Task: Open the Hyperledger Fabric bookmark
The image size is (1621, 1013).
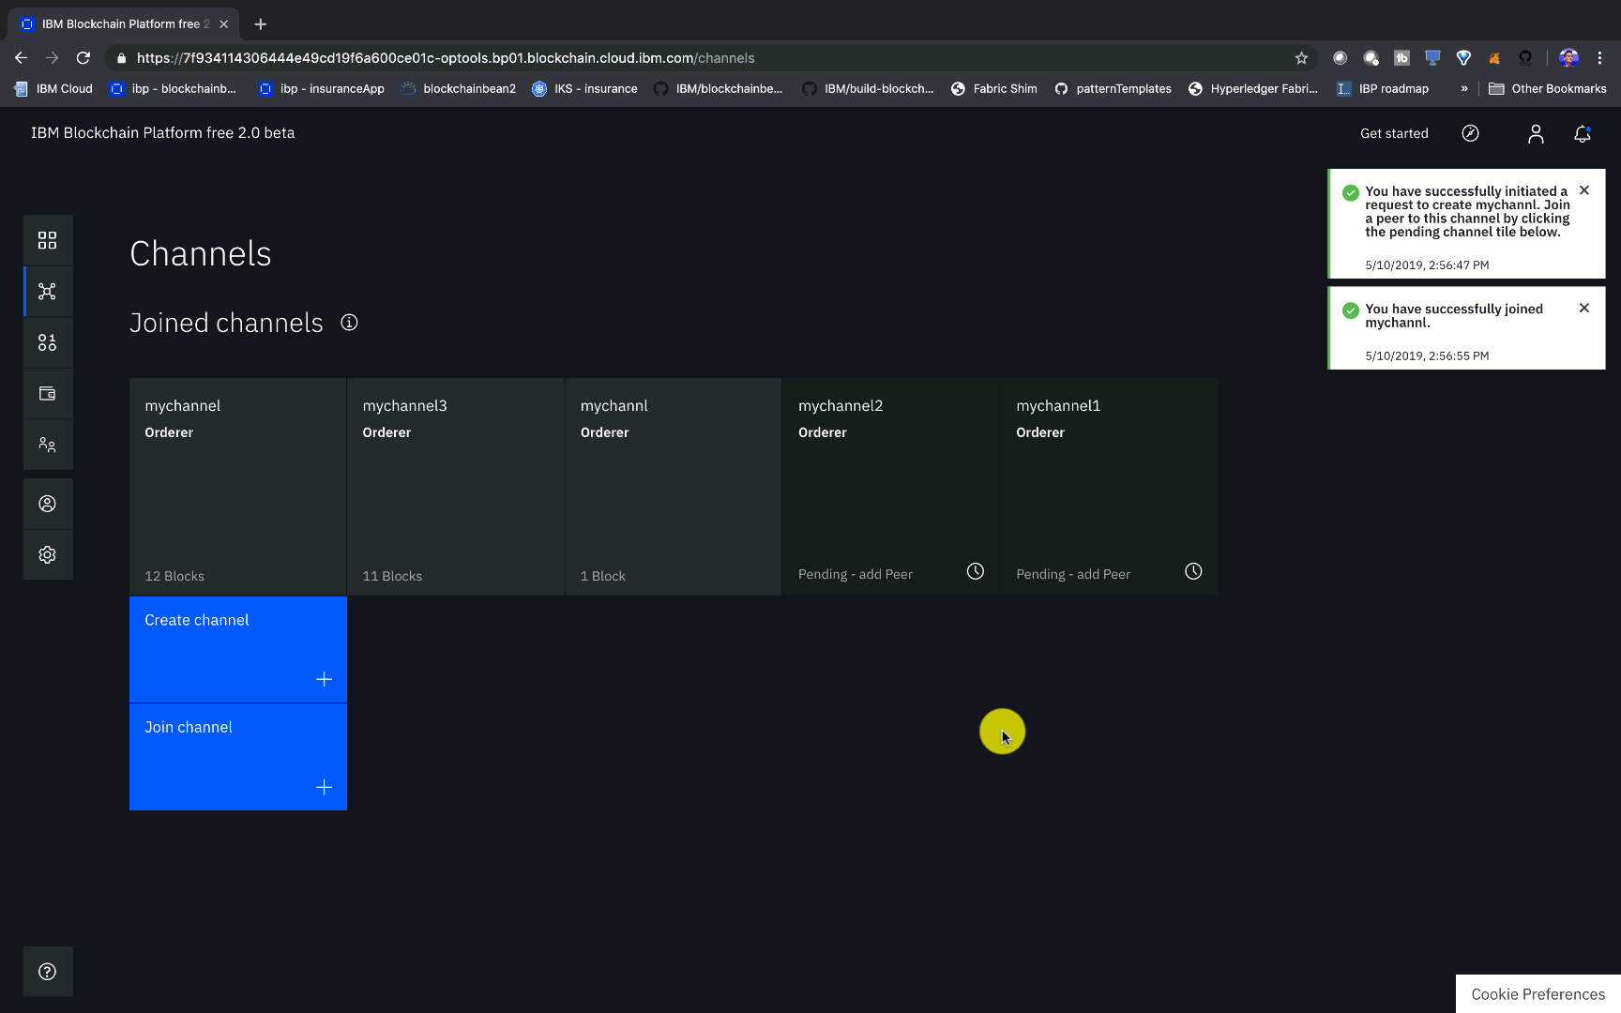Action: pos(1253,89)
